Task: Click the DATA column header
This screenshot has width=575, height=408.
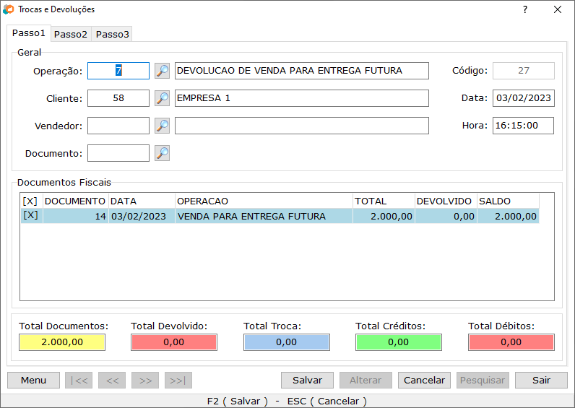Action: (x=142, y=201)
